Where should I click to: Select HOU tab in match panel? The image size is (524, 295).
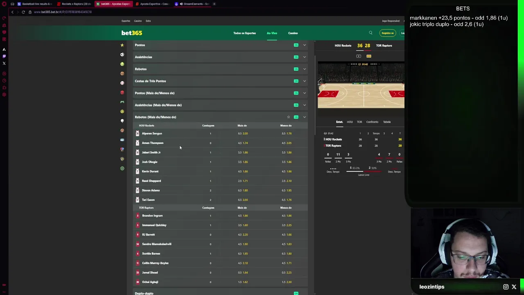point(350,122)
